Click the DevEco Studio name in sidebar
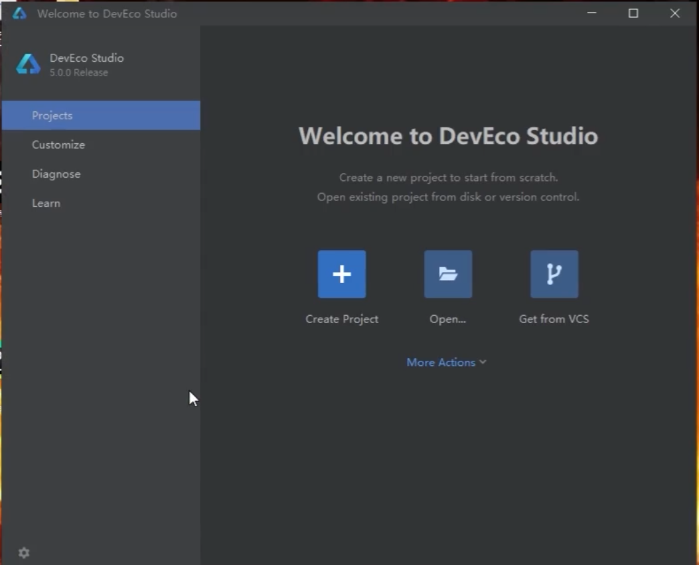Image resolution: width=699 pixels, height=565 pixels. coord(86,58)
